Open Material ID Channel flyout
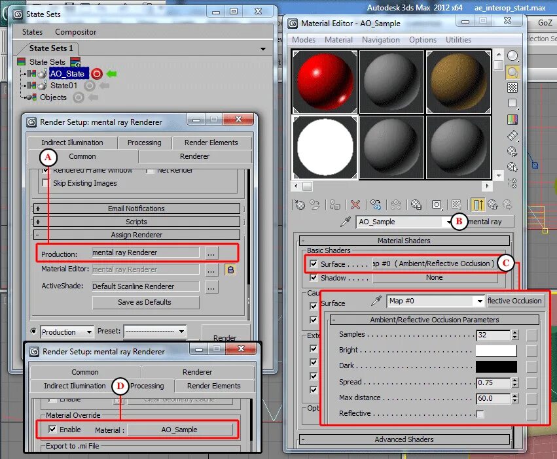 [x=437, y=205]
